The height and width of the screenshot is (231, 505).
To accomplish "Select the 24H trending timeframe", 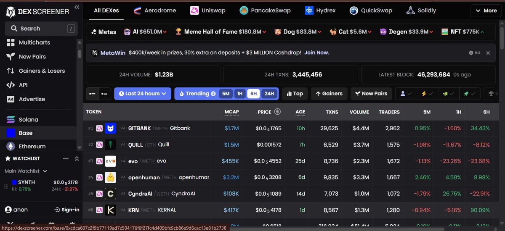I will [268, 94].
